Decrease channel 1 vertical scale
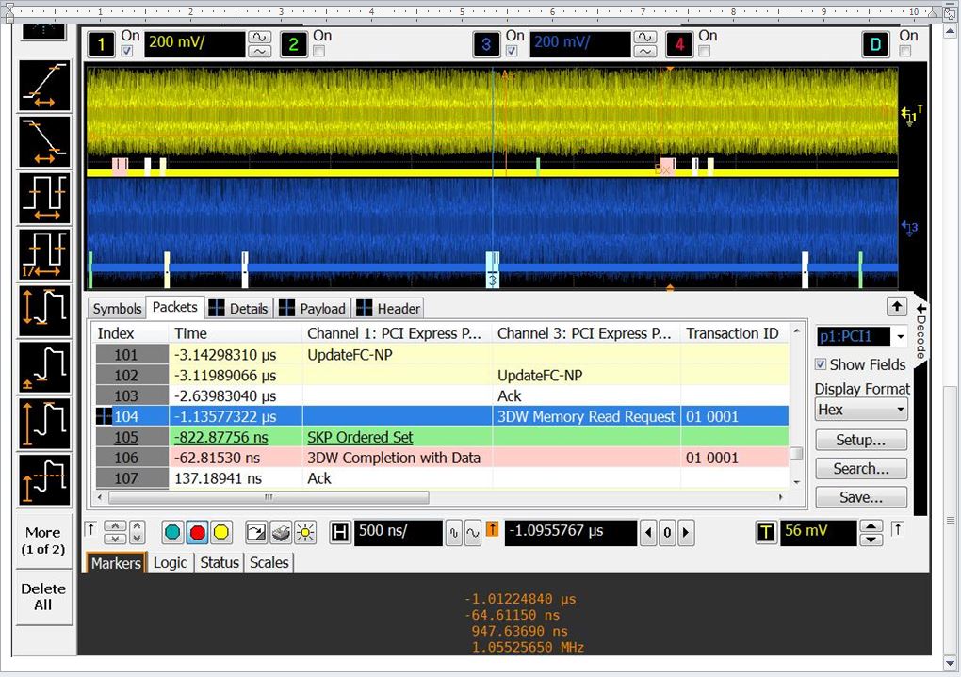 coord(260,52)
